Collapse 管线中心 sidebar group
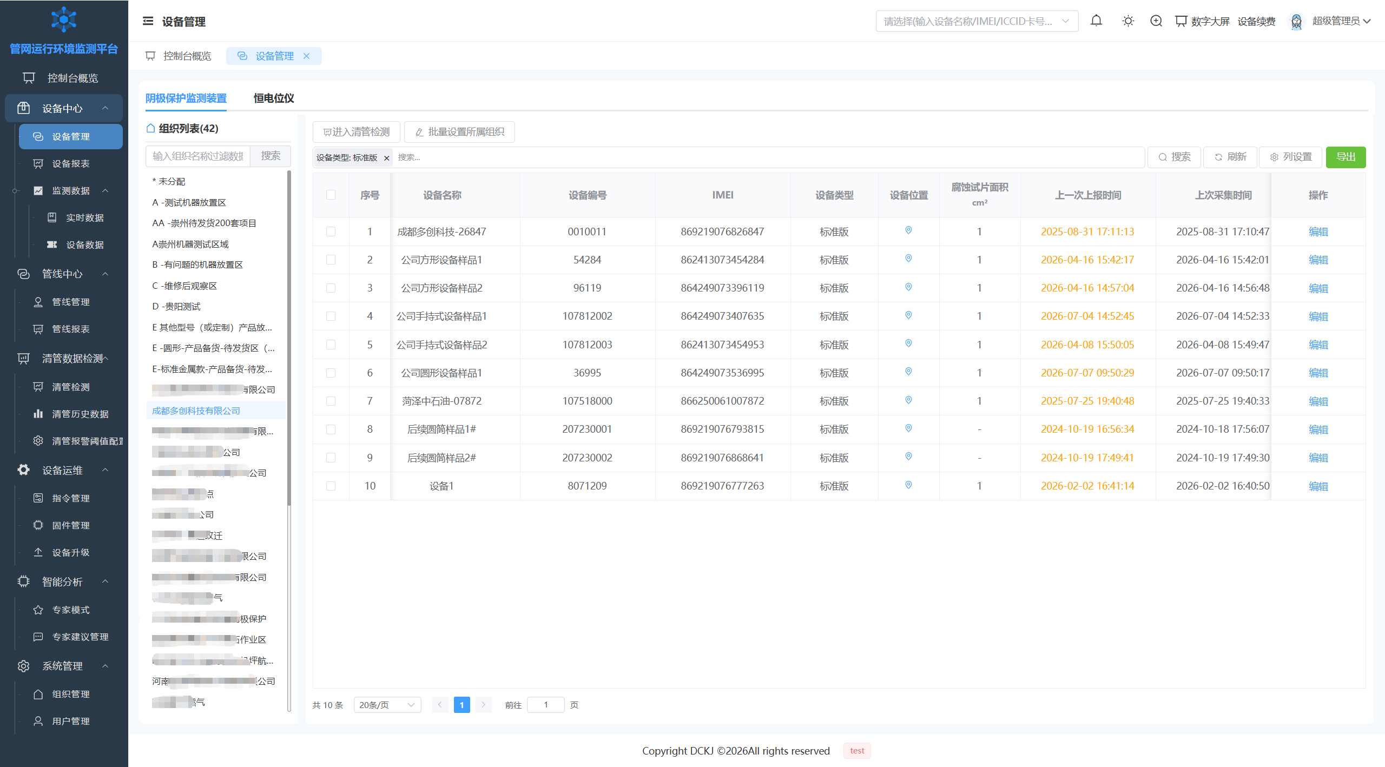 coord(64,274)
